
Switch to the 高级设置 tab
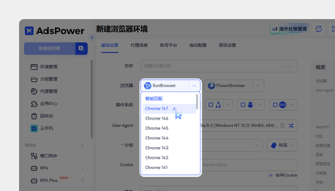pyautogui.click(x=228, y=45)
